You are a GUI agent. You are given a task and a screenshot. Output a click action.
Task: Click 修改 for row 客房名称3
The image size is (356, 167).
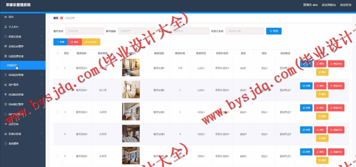[x=320, y=108]
